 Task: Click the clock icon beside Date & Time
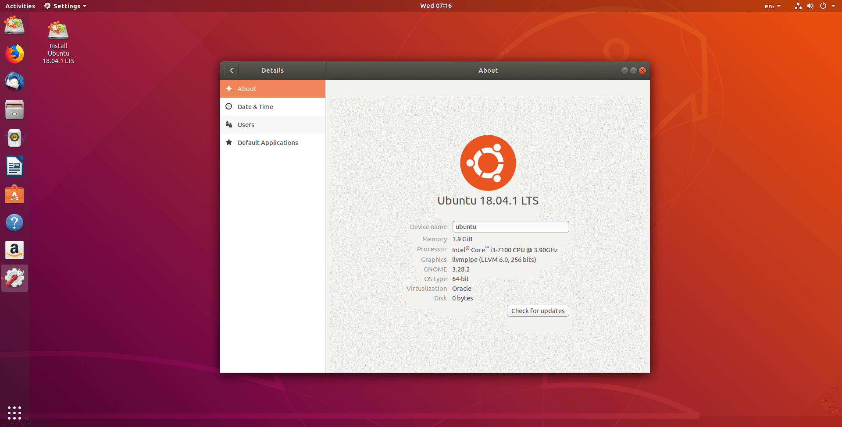tap(229, 106)
